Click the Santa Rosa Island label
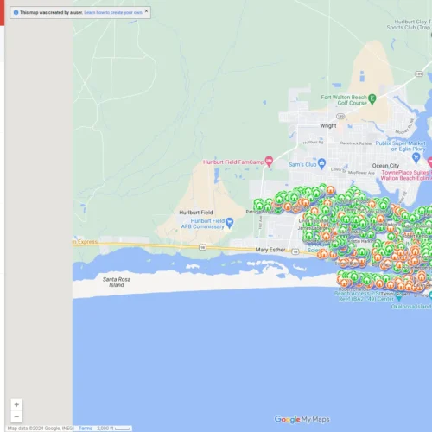Screen dimensions: 432x432 (117, 282)
